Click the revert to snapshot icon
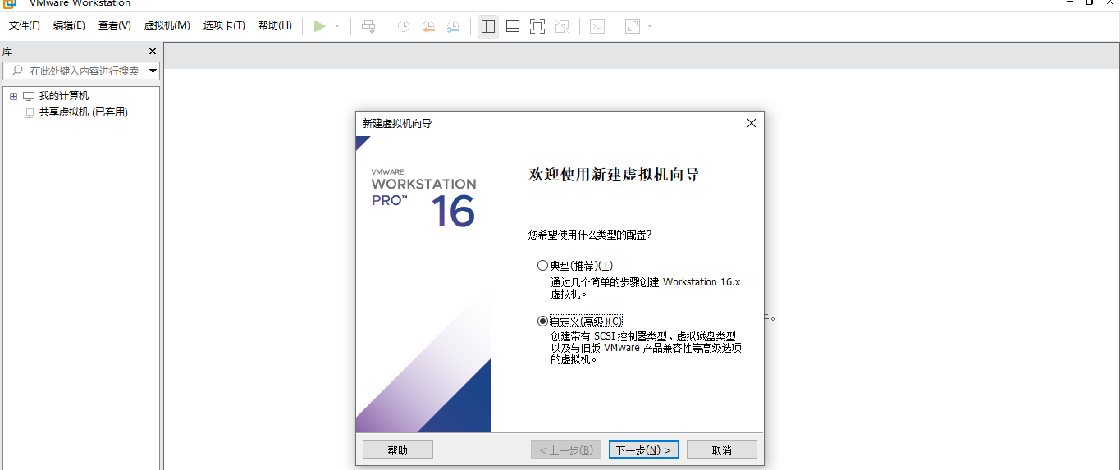This screenshot has height=470, width=1120. click(x=427, y=26)
